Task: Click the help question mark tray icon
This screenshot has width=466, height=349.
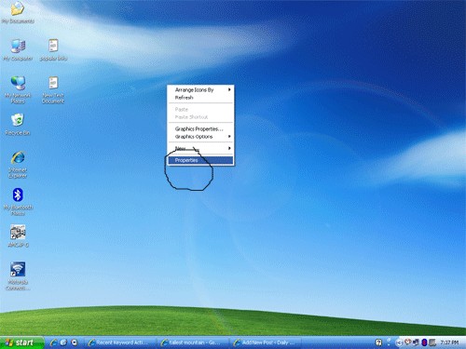Action: tap(378, 342)
